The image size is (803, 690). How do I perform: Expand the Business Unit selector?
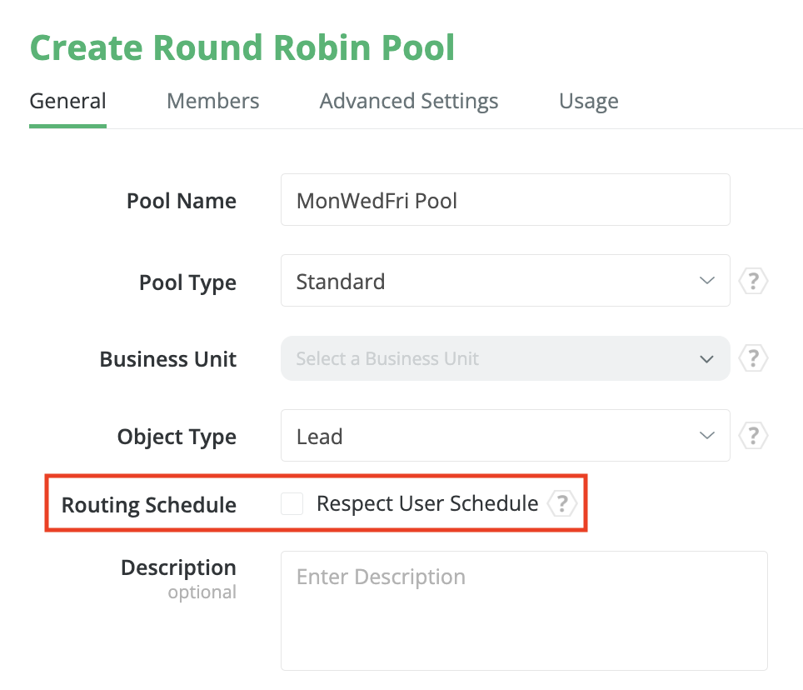(505, 358)
